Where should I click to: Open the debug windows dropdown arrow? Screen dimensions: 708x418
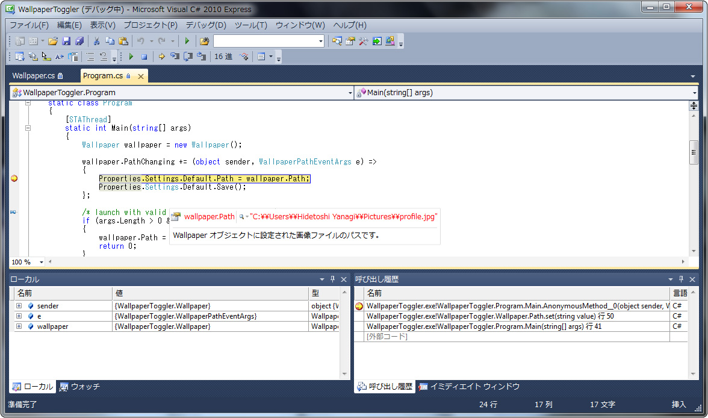point(271,57)
